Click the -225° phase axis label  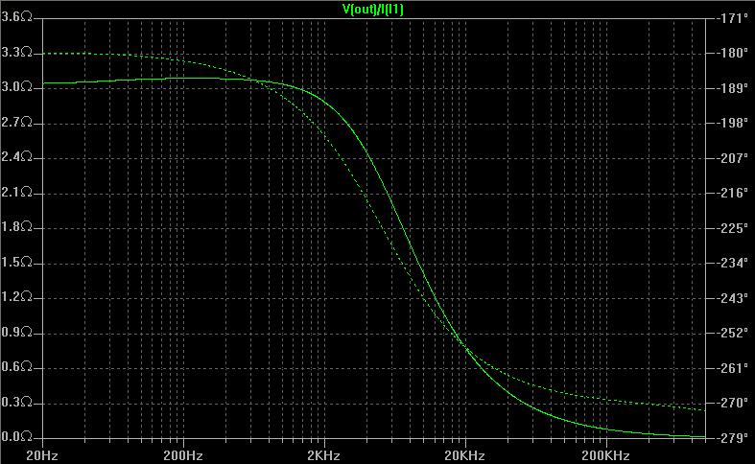pyautogui.click(x=733, y=228)
